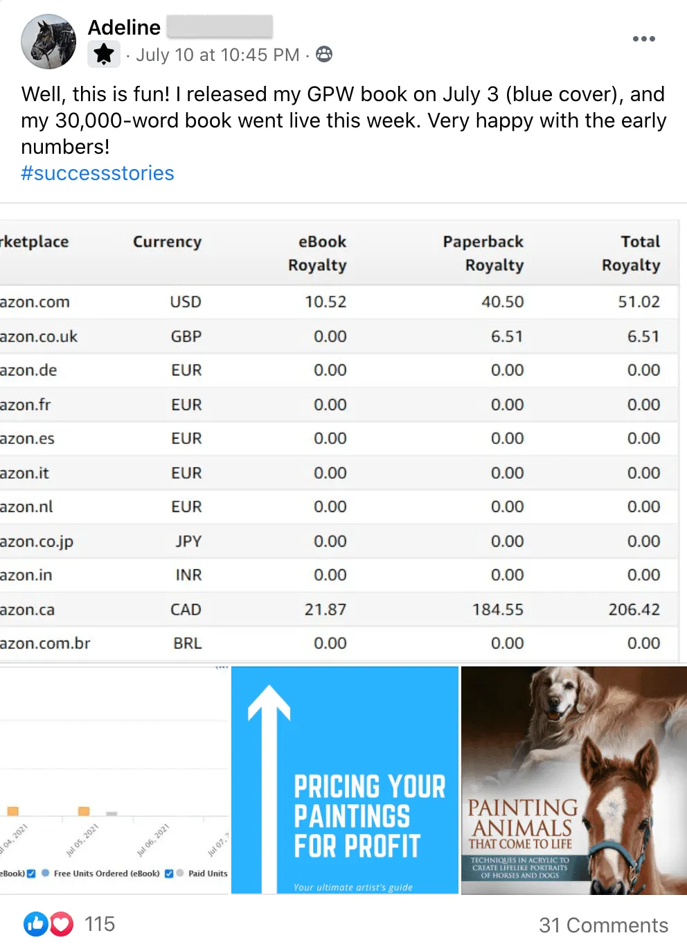The width and height of the screenshot is (687, 949).
Task: Open the #successstories hashtag
Action: tap(98, 173)
